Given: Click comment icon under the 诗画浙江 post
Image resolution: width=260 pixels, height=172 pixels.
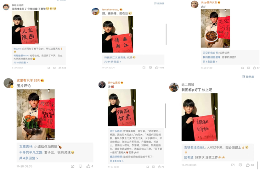Looking at the screenshot, I should point(150,67).
